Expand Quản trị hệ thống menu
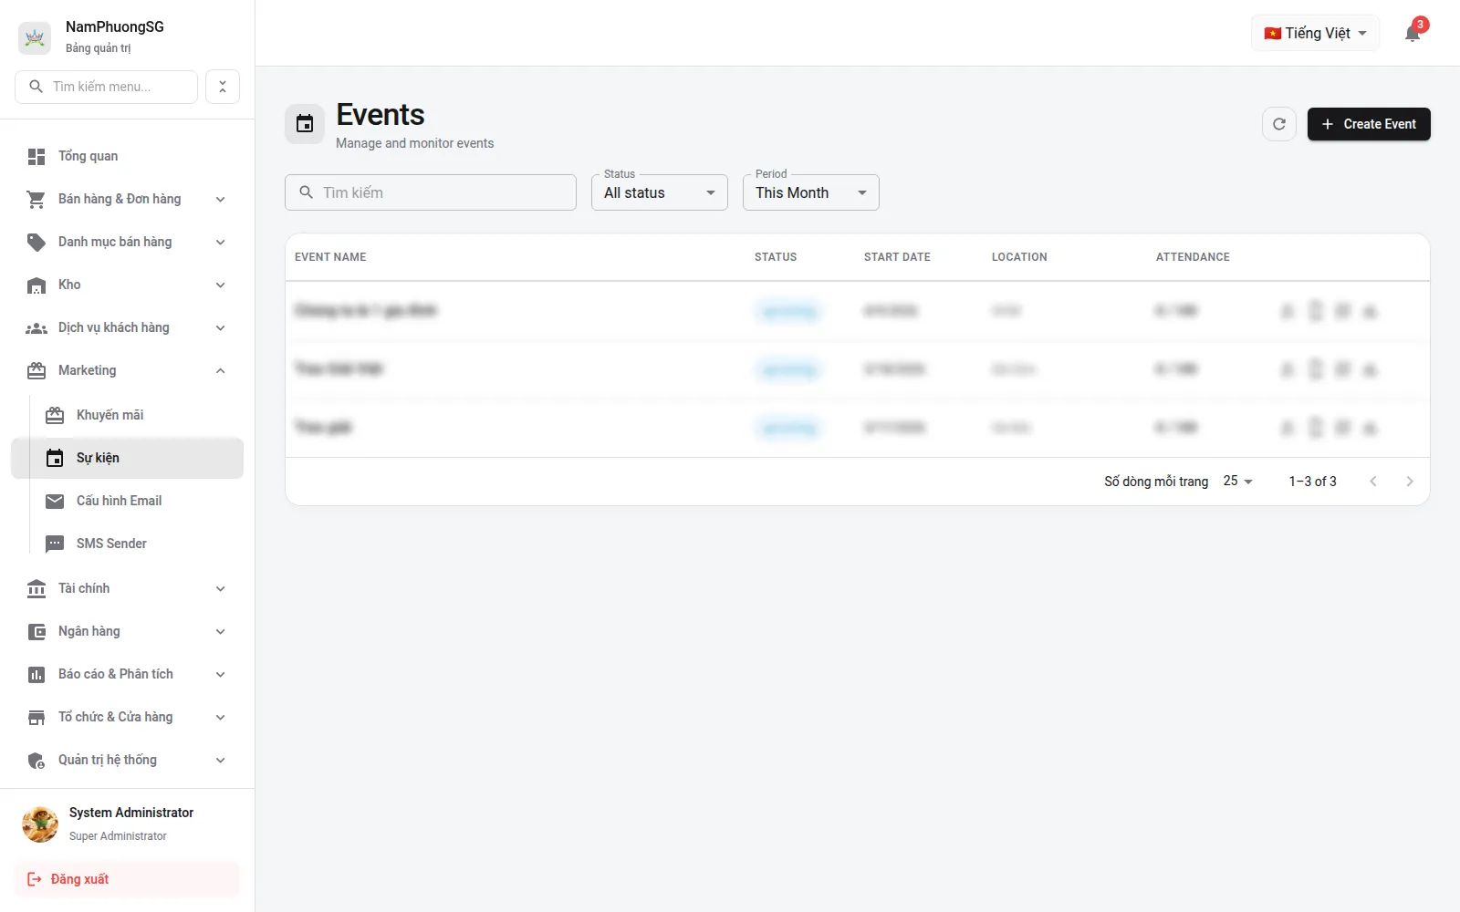The image size is (1460, 912). 127,760
